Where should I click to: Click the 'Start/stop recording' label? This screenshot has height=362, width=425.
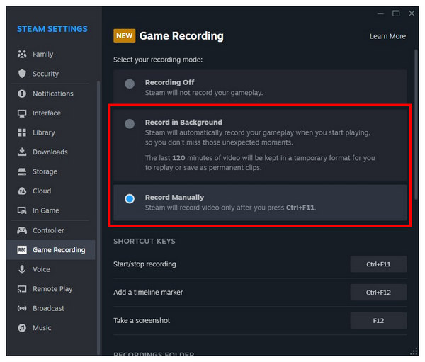click(144, 264)
